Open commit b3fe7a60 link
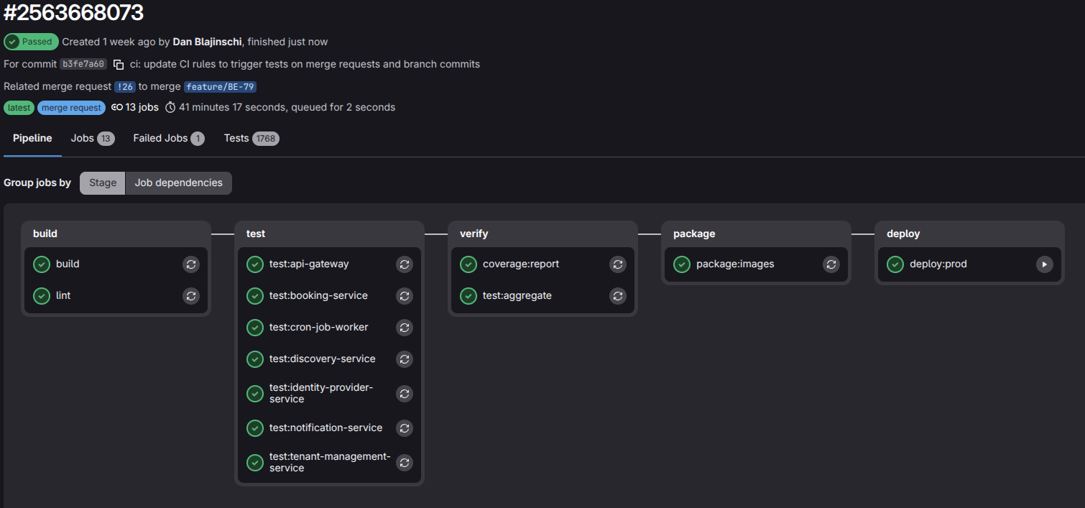Image resolution: width=1085 pixels, height=508 pixels. [x=83, y=64]
